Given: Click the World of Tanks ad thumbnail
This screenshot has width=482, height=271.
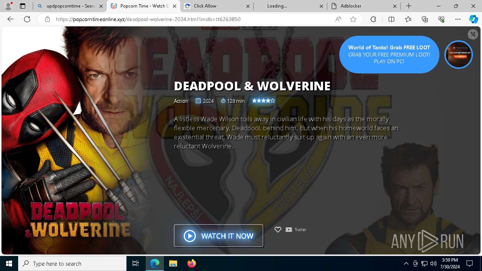Looking at the screenshot, I should coord(459,55).
